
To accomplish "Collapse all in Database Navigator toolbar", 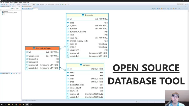I will [16, 8].
